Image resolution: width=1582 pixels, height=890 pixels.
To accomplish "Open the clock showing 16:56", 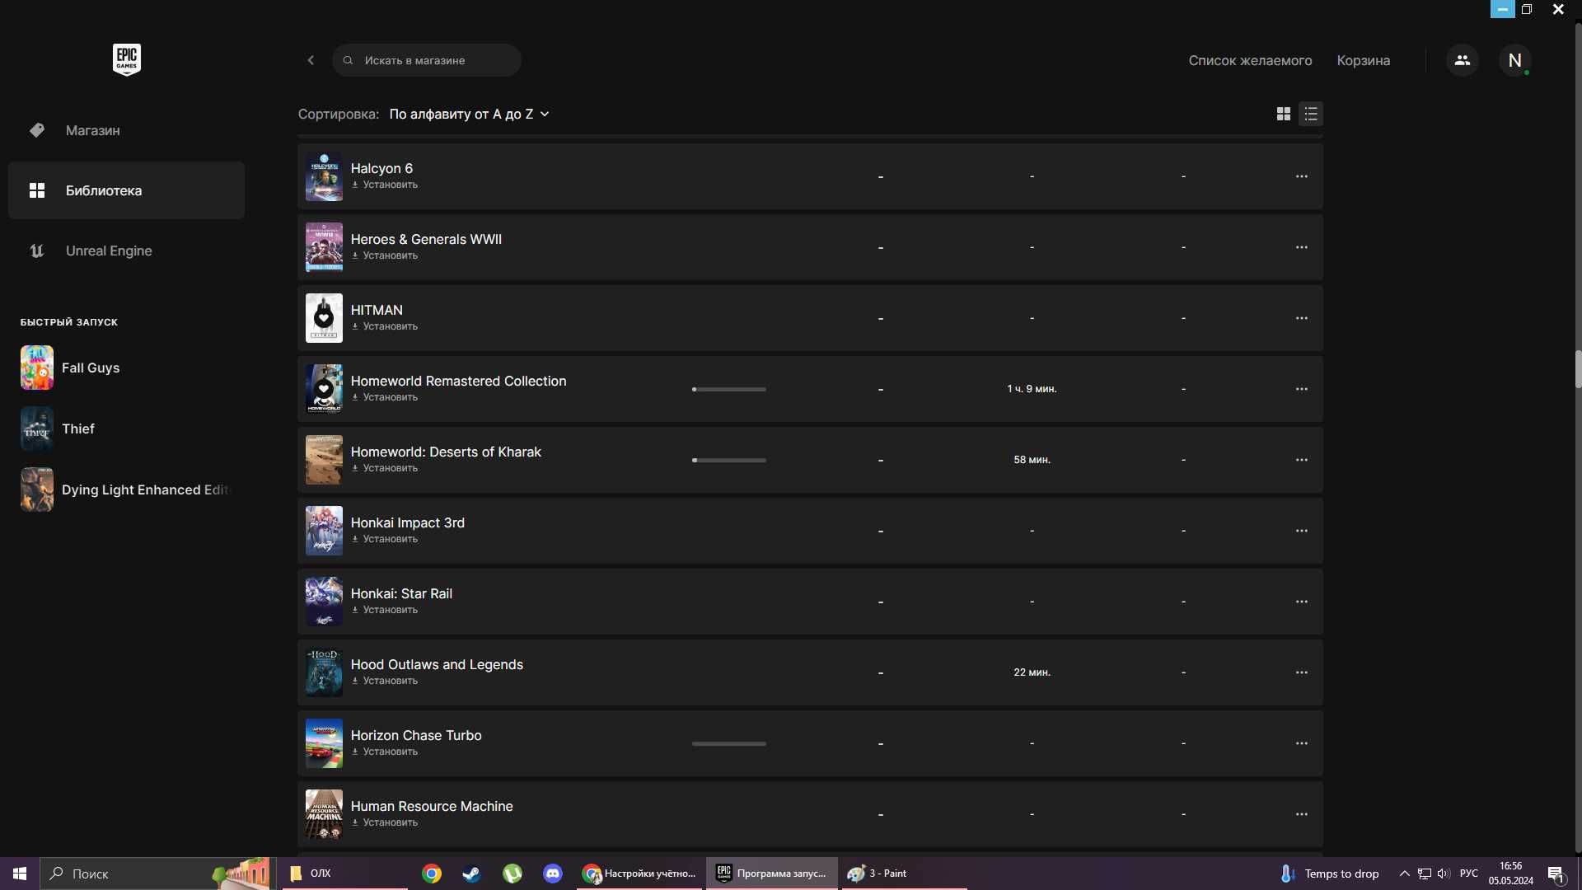I will 1510,874.
